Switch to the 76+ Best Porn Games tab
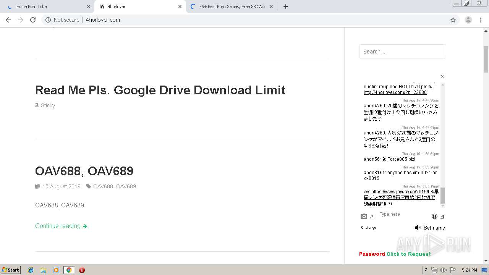The image size is (489, 275). pyautogui.click(x=232, y=6)
